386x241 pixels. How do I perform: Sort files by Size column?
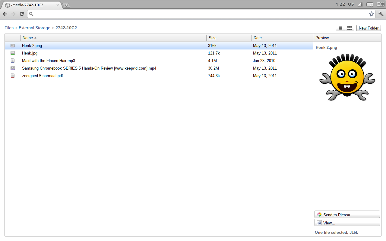[229, 38]
